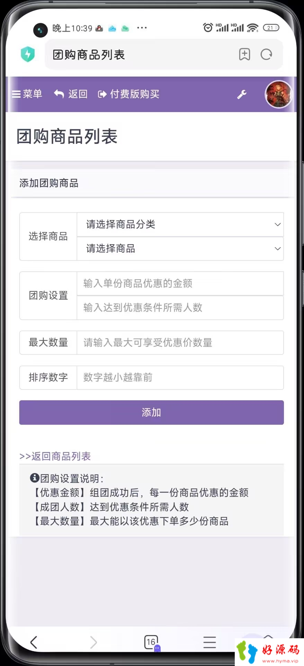This screenshot has height=666, width=304.
Task: Open the browser tabs counter showing 16
Action: 152,642
